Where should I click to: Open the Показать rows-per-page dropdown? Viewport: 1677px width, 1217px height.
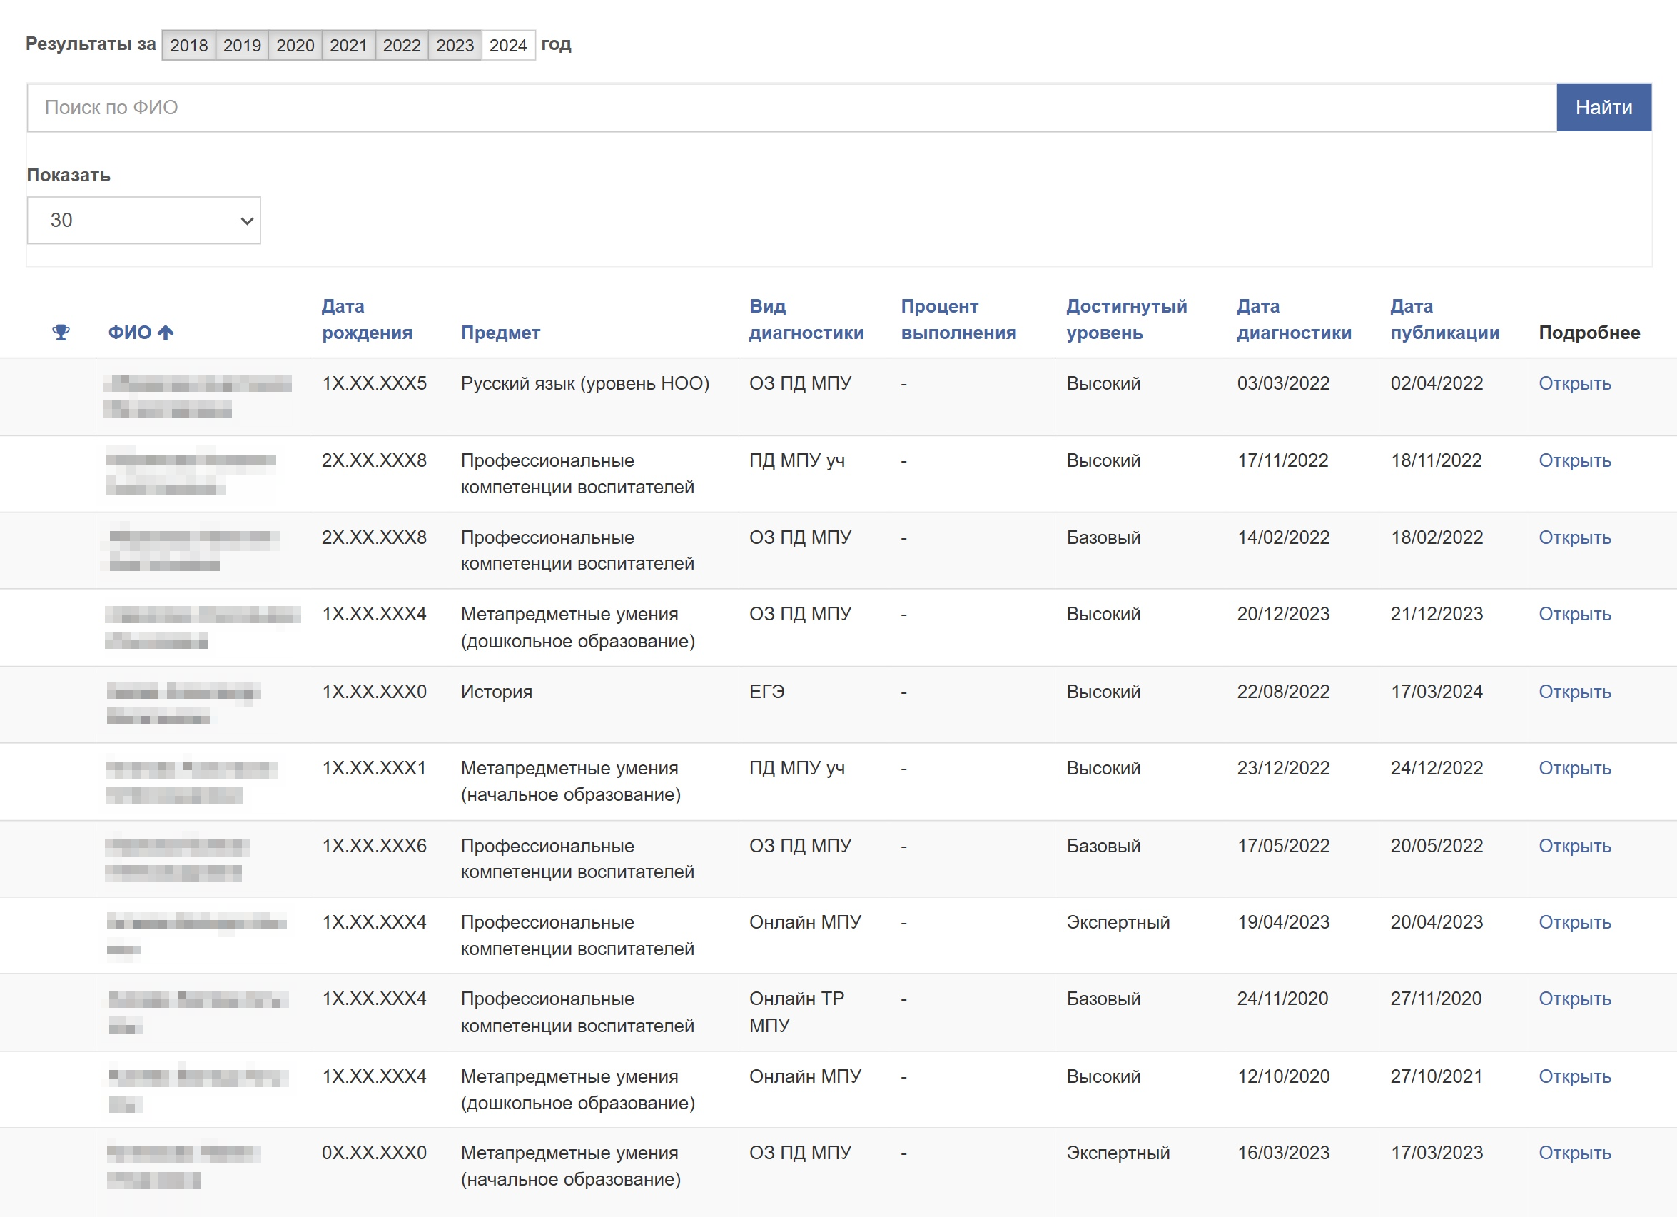click(x=143, y=221)
